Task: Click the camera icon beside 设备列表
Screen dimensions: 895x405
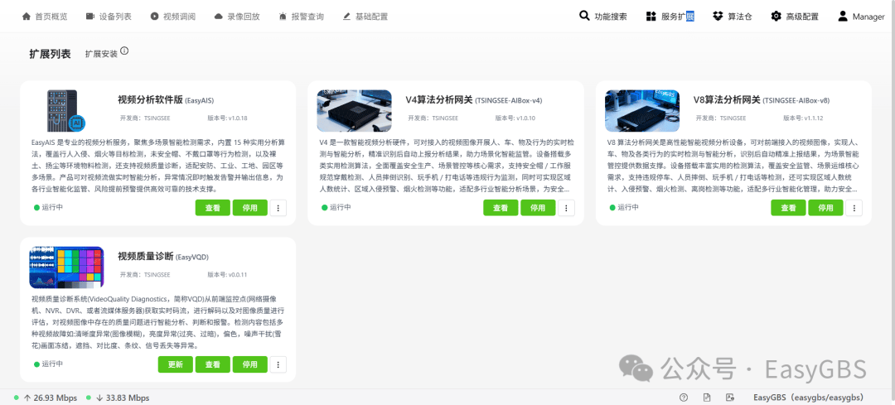Action: click(x=90, y=17)
